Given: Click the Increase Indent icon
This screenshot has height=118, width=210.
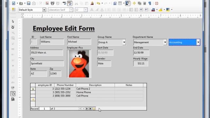Looking at the screenshot, I should point(147,10).
